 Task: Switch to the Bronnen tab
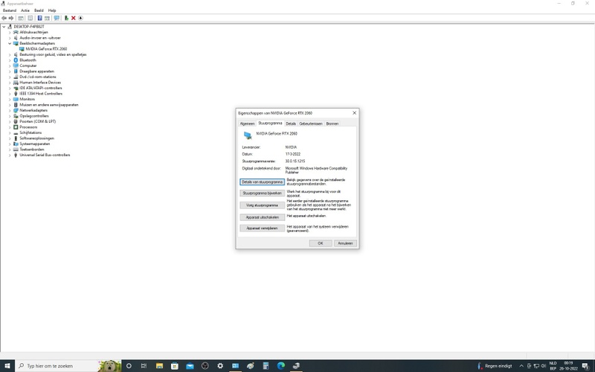tap(332, 124)
